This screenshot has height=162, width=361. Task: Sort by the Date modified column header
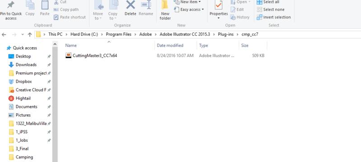coord(170,45)
